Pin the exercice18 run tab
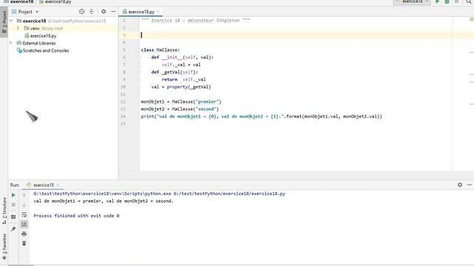 tap(13, 229)
